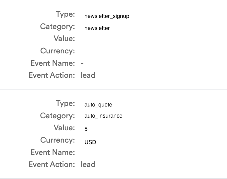
Task: Click the newsletter category value
Action: [x=97, y=28]
